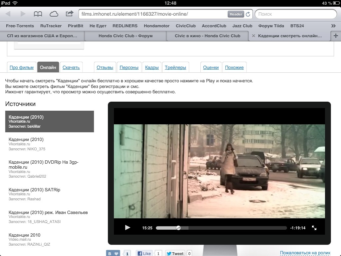Viewport: 341px width, 256px height.
Task: Click the Facebook like count
Action: point(158,254)
